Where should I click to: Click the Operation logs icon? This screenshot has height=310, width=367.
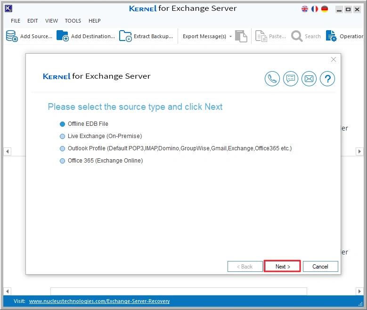coord(331,36)
